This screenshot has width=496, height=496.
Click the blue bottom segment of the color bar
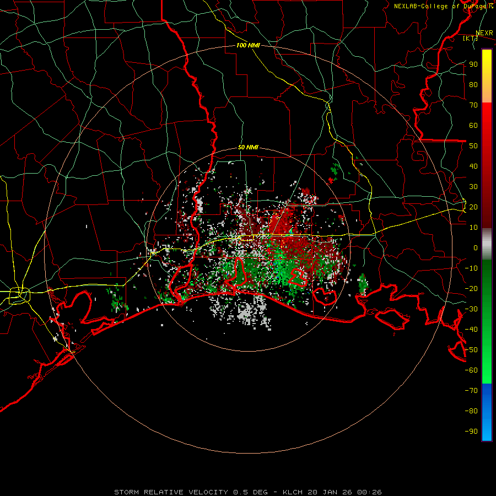[x=487, y=412]
